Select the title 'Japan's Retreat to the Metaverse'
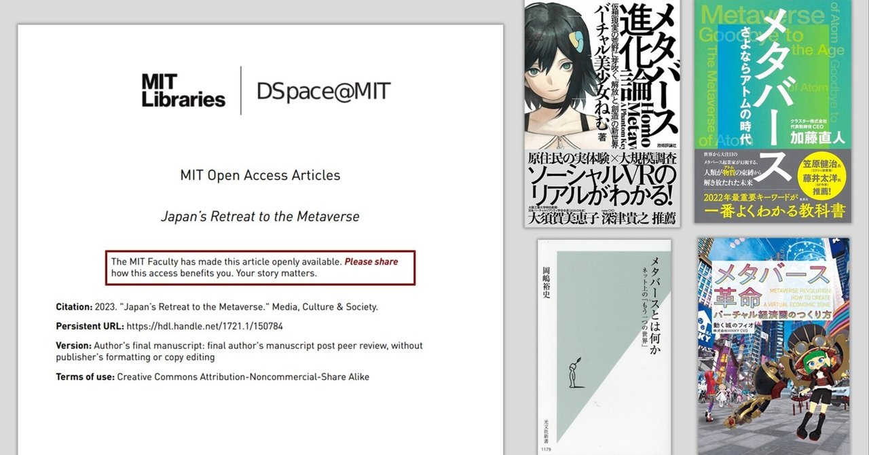 click(x=260, y=217)
